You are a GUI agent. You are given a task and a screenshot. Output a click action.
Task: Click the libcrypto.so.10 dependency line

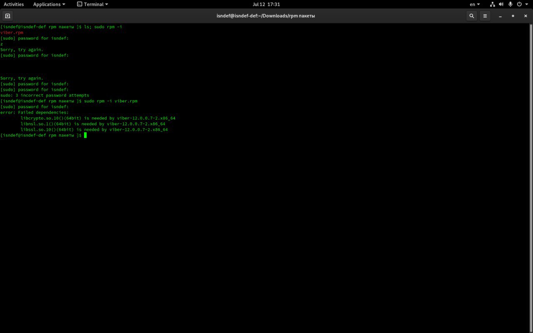(98, 118)
